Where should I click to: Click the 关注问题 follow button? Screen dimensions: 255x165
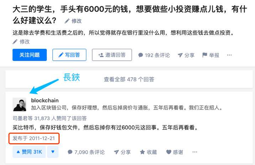click(30, 55)
